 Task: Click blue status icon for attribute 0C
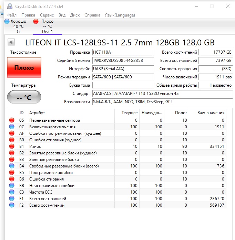tap(12, 127)
